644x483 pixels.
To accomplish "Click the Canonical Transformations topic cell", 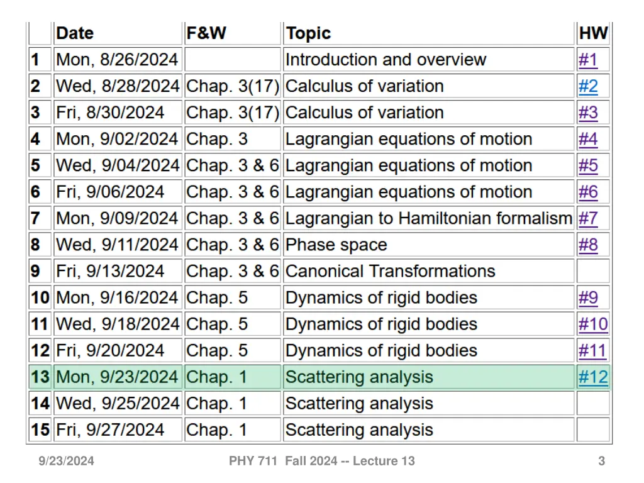I will tap(390, 271).
